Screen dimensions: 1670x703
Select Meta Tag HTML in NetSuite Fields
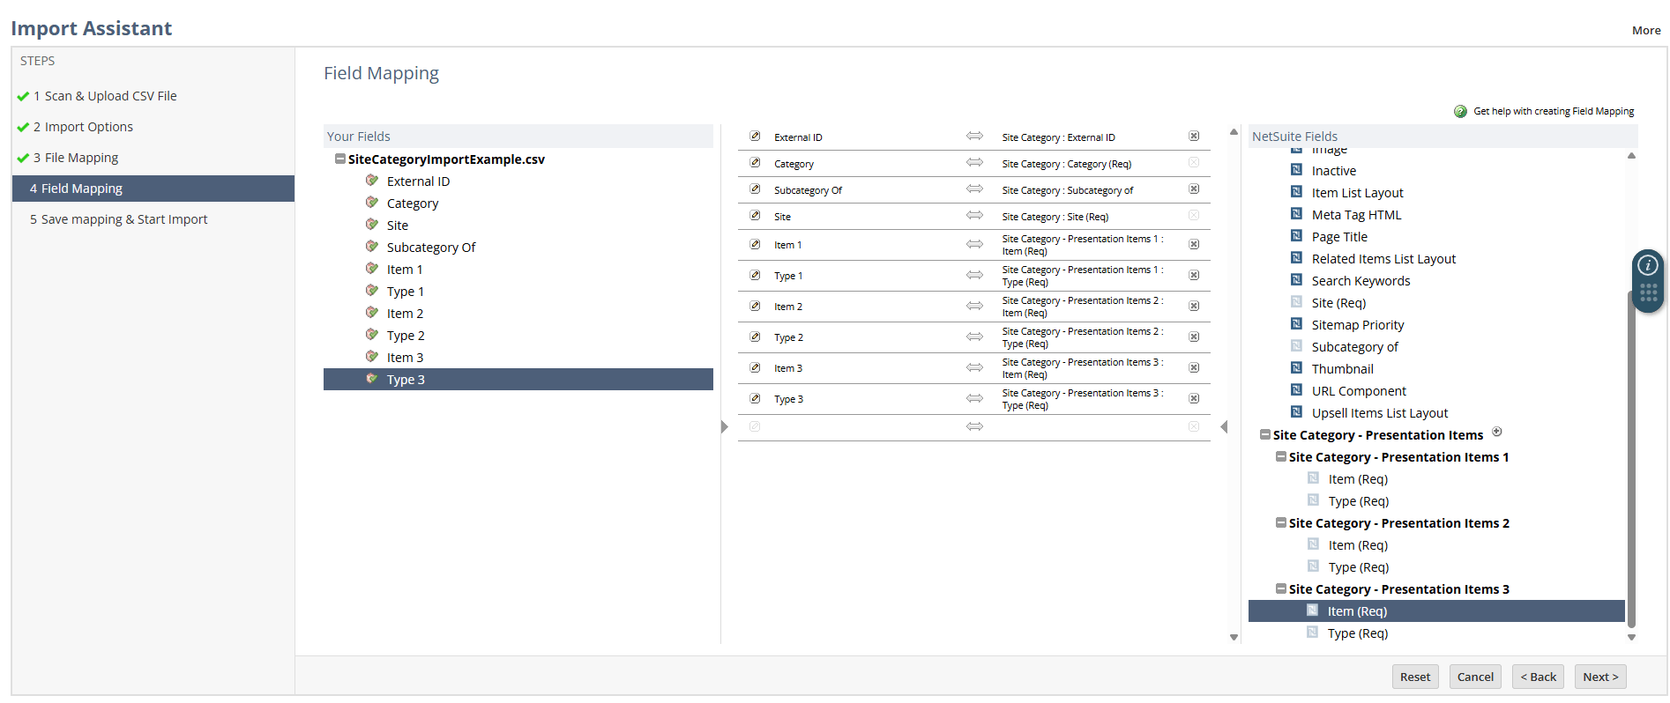1356,215
